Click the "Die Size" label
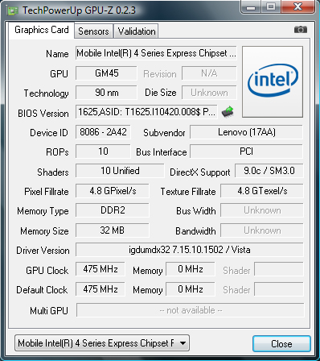 161,93
